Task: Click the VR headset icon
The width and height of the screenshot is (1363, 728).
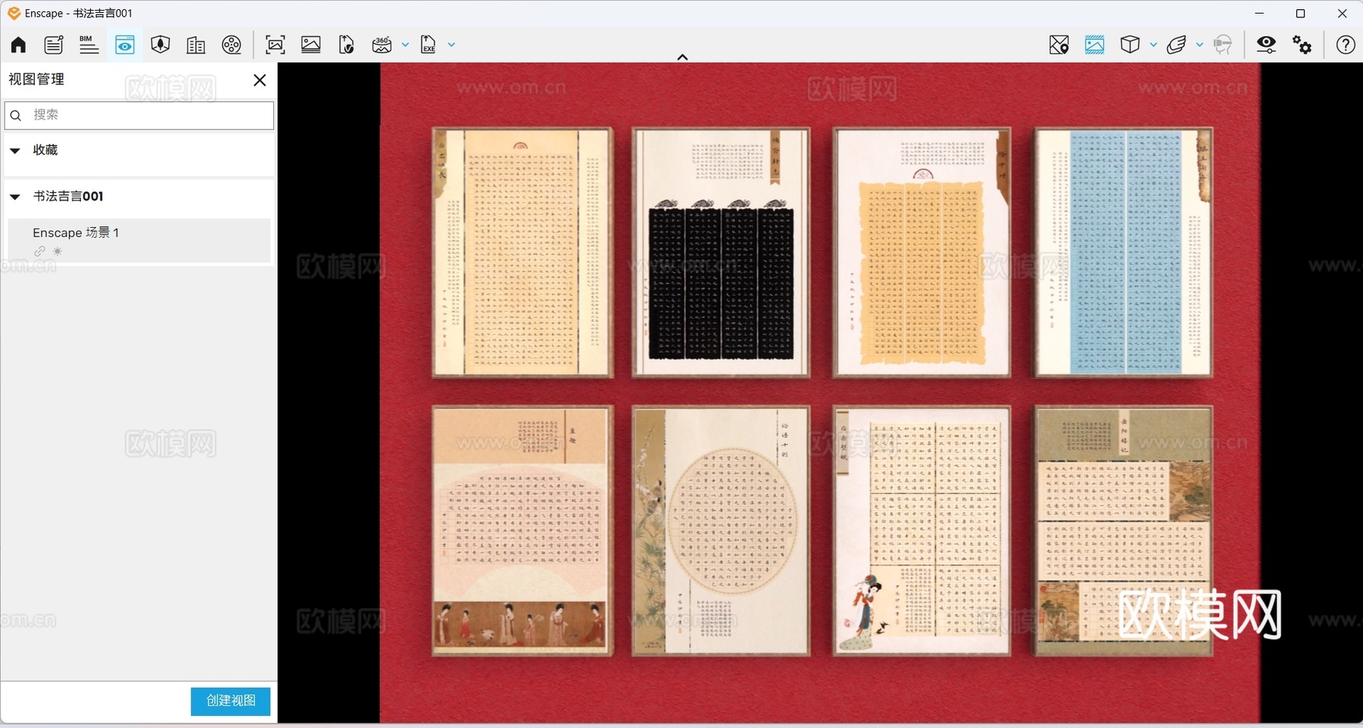Action: (x=1223, y=45)
